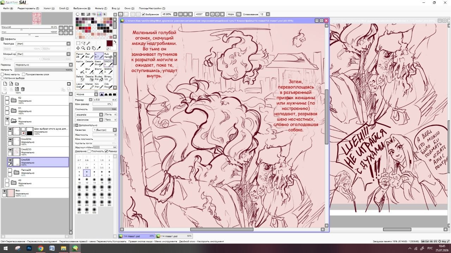Enable pressure Плотность checkbox
Screen dimensions: 451x253
(89, 151)
